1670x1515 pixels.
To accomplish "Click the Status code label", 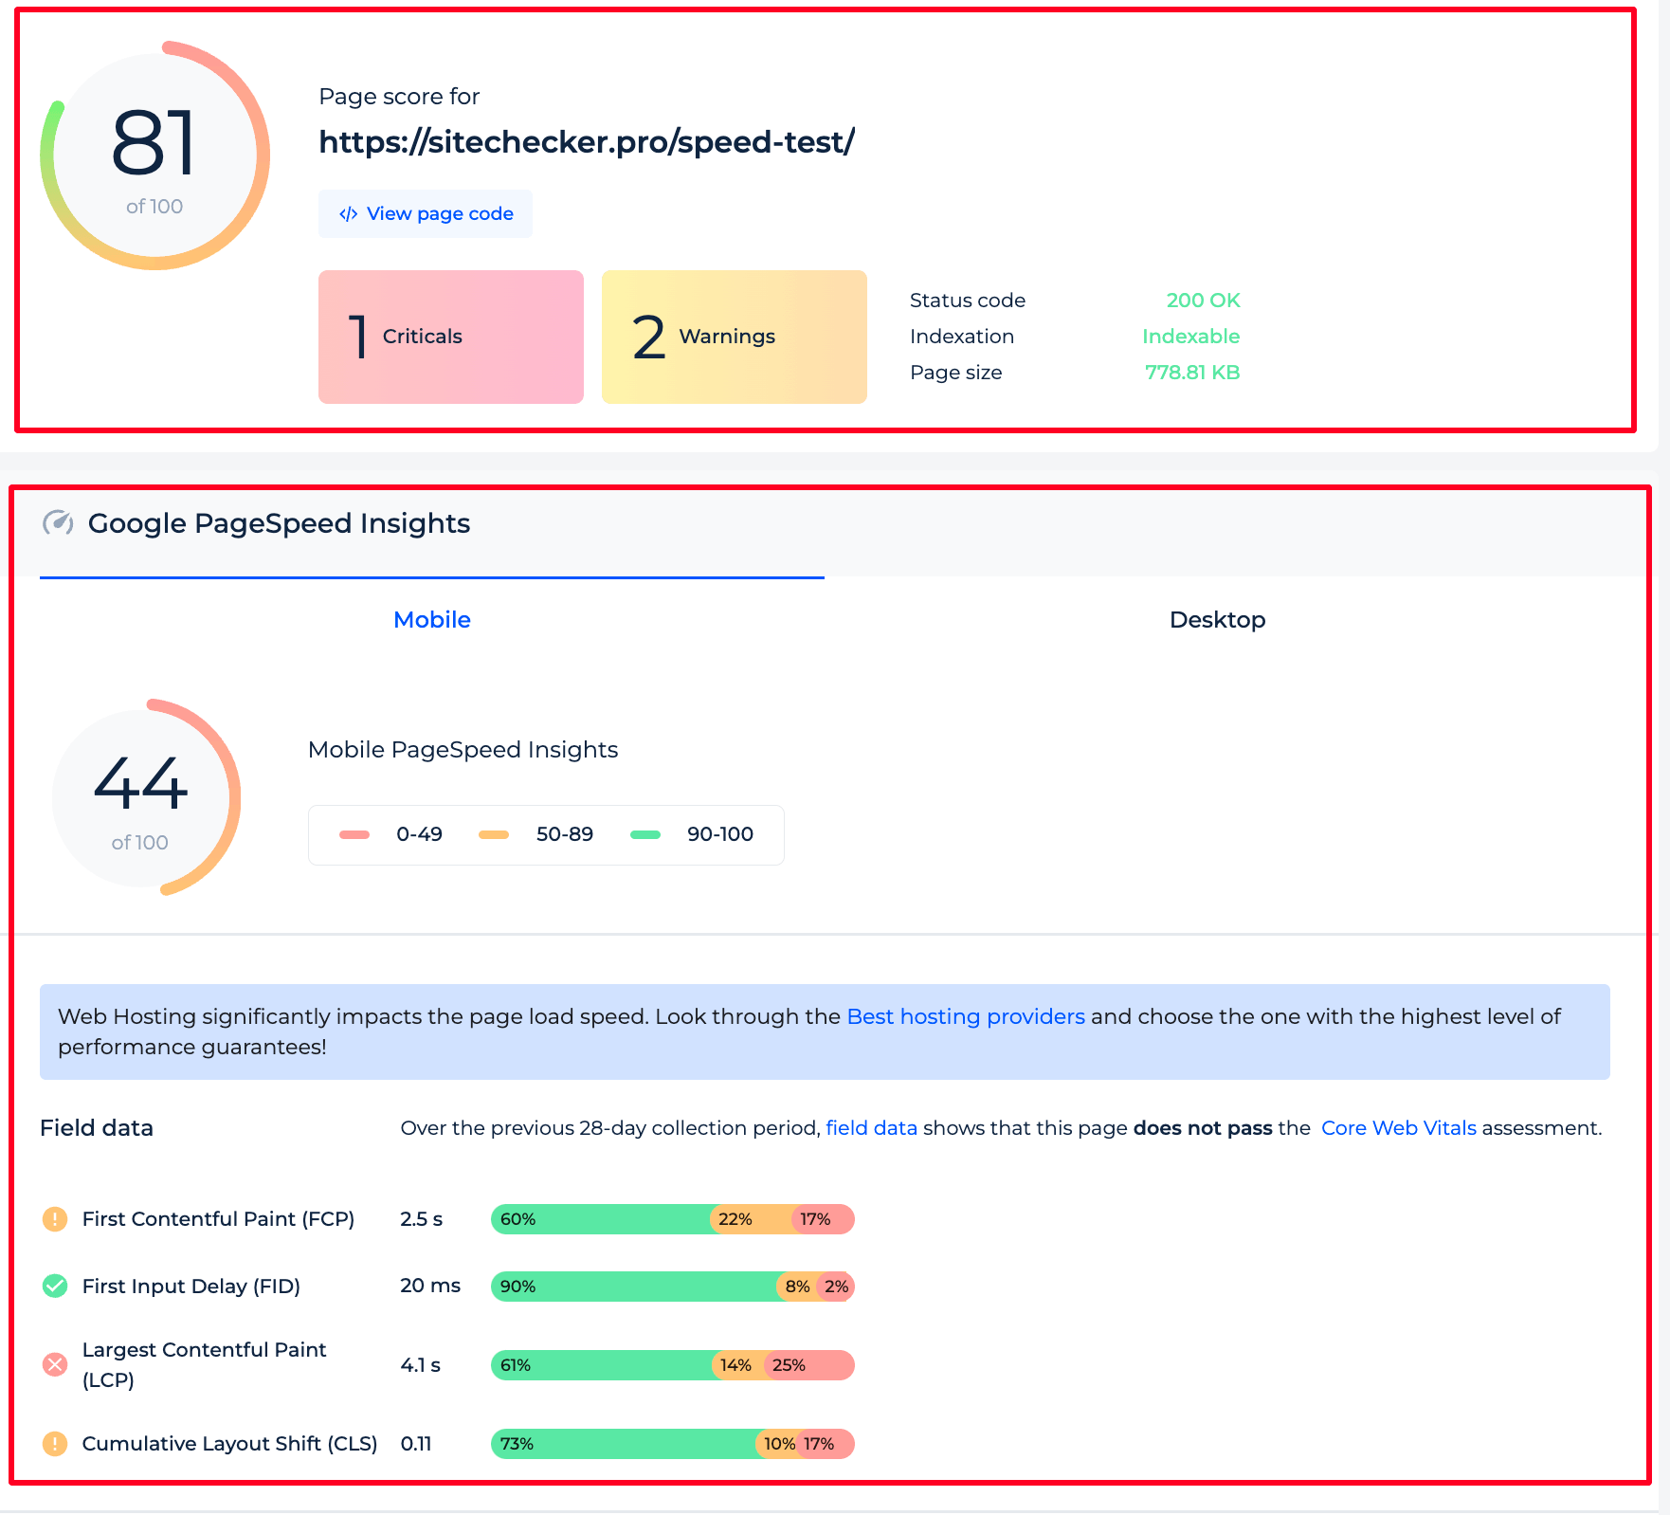I will pyautogui.click(x=968, y=301).
